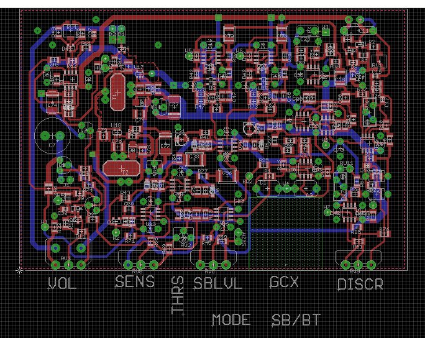Click the origin crosshair marker
Viewport: 425px width, 338px height.
19,270
